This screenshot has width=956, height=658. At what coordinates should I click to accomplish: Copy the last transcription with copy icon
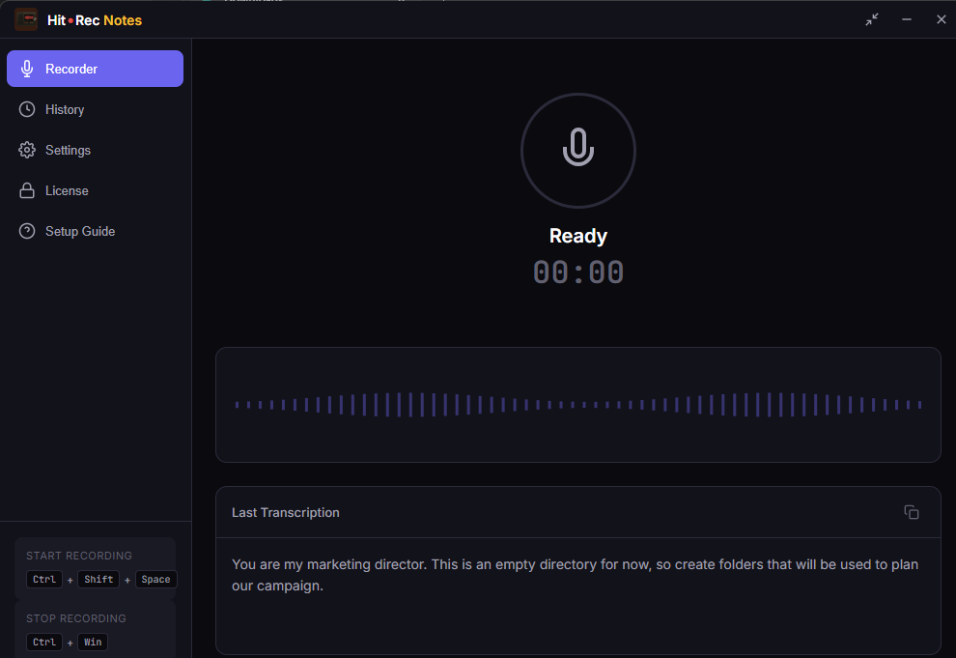click(911, 512)
